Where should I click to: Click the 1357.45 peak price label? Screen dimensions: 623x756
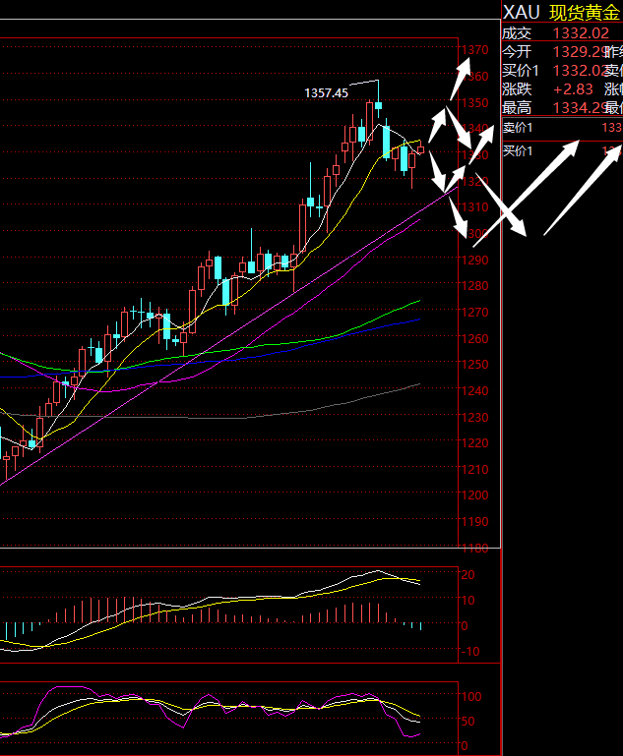pyautogui.click(x=326, y=93)
